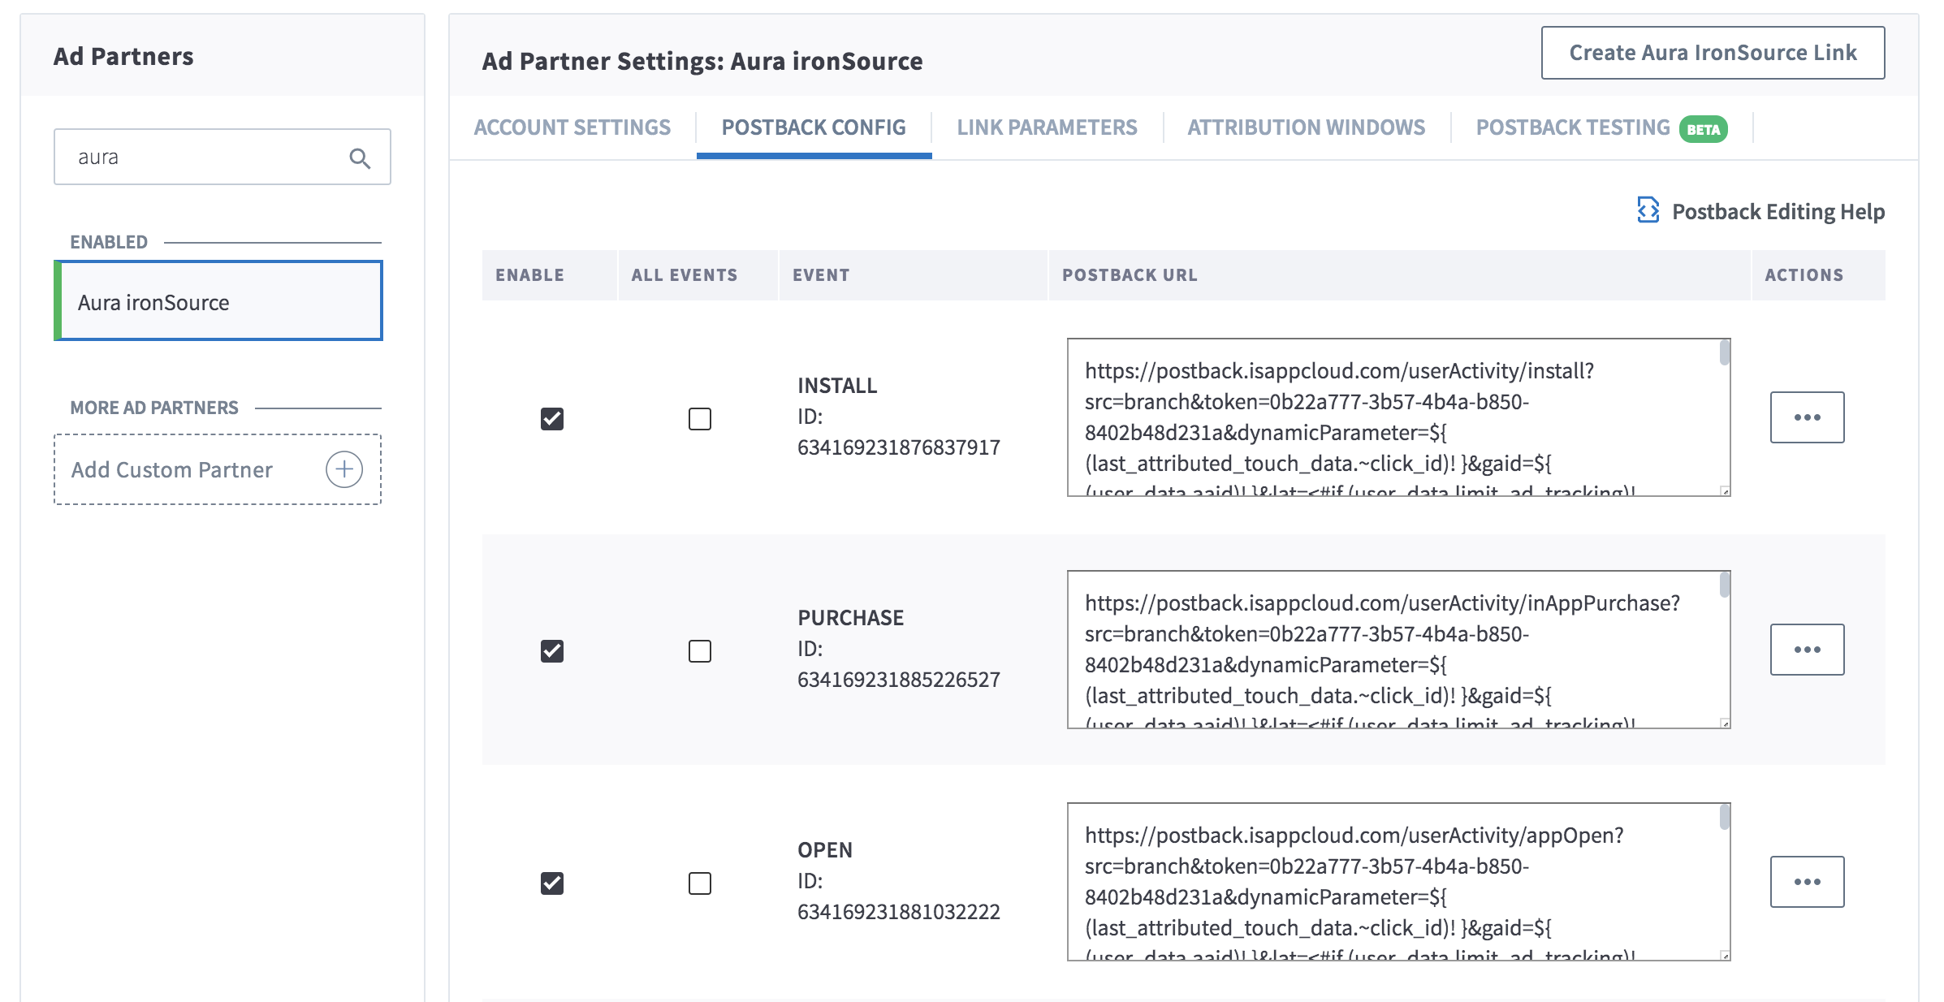Open actions menu for OPEN event
Screen dimensions: 1944x1002
pyautogui.click(x=1806, y=882)
